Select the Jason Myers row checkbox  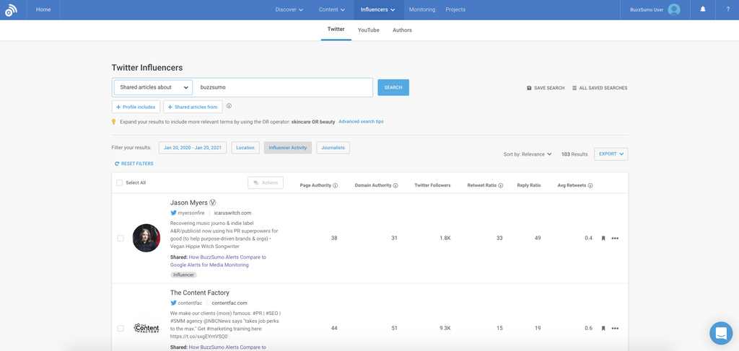click(121, 238)
